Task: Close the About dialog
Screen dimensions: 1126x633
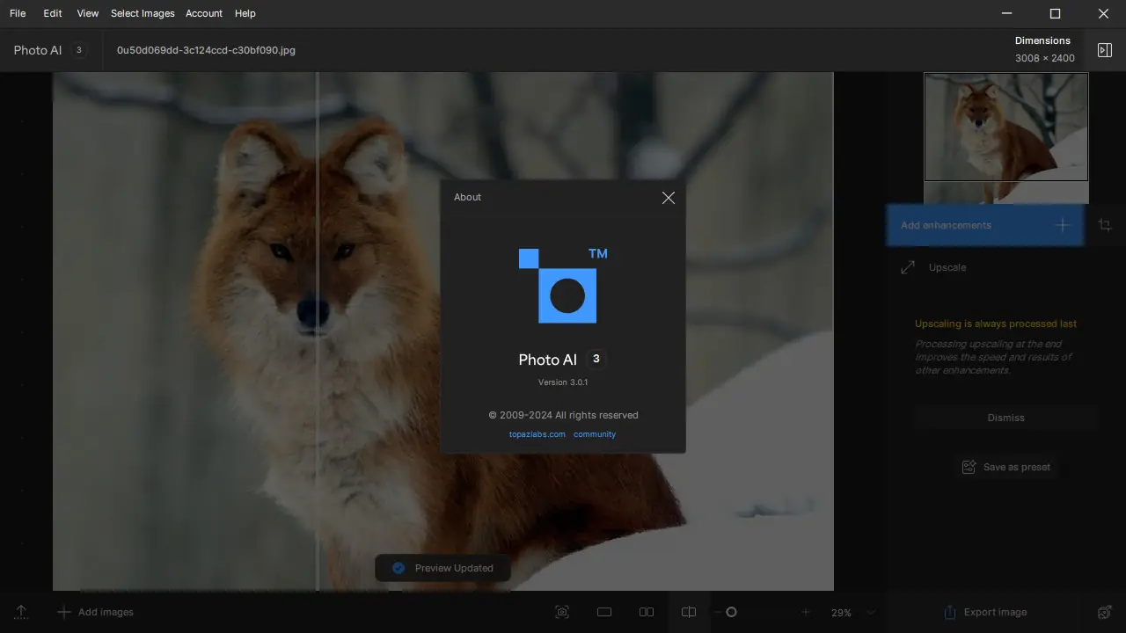Action: pyautogui.click(x=669, y=198)
